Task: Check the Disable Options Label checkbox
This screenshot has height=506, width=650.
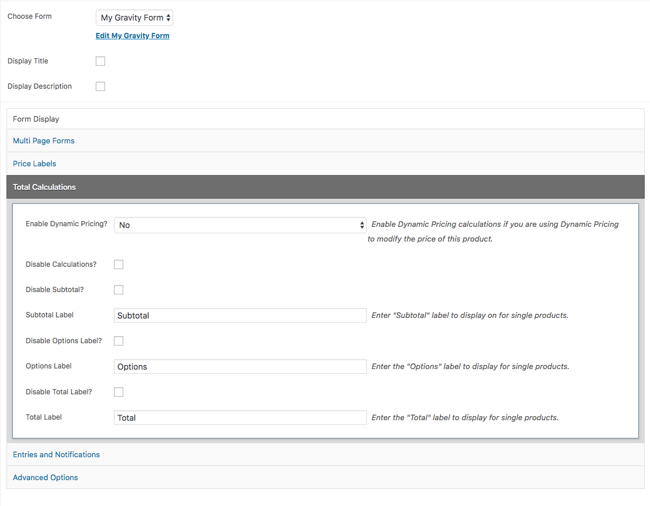Action: click(x=119, y=341)
